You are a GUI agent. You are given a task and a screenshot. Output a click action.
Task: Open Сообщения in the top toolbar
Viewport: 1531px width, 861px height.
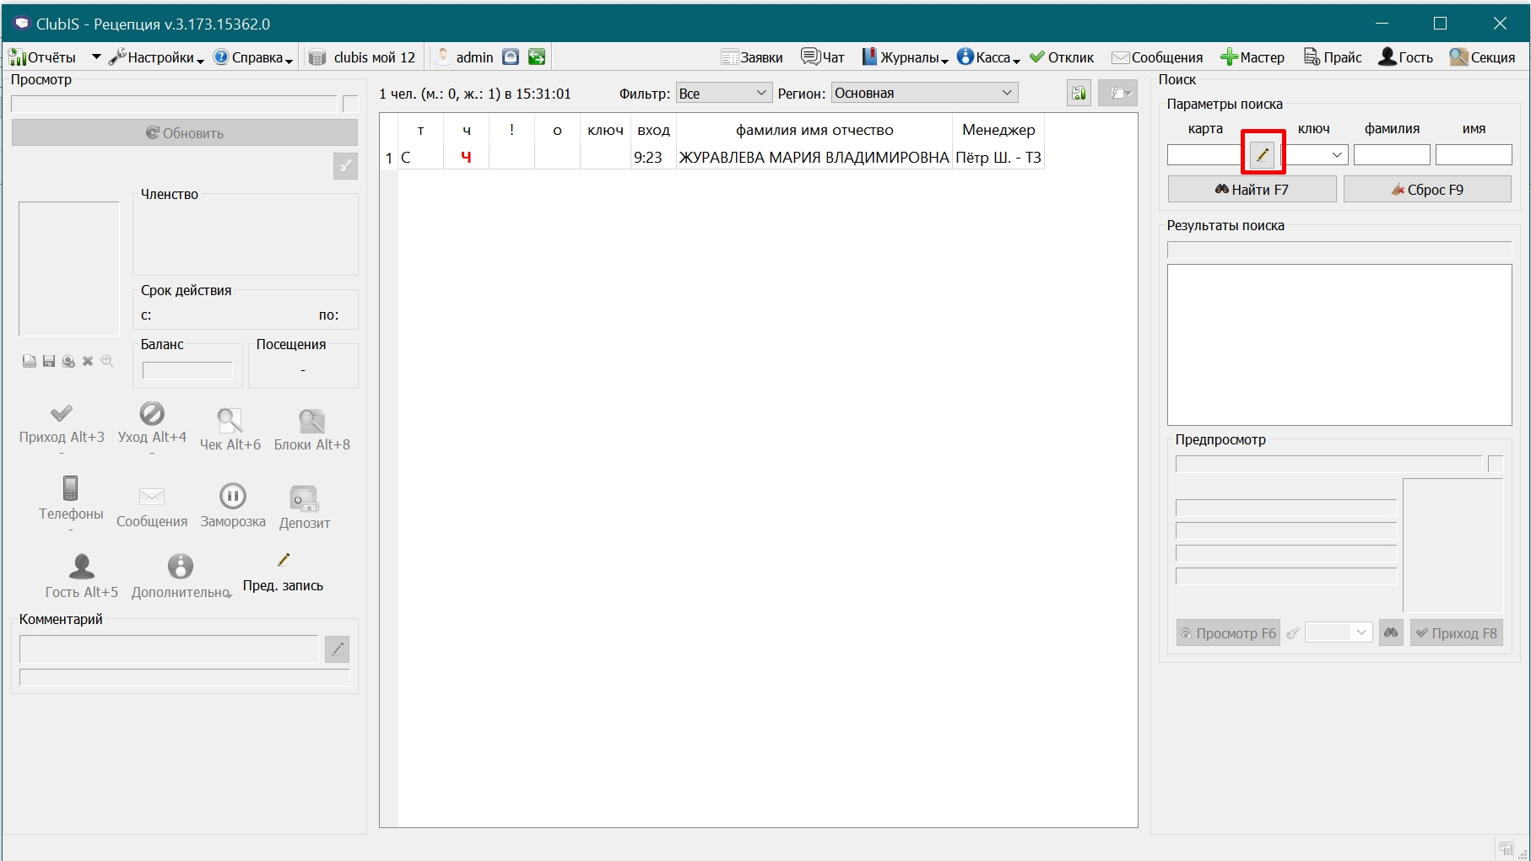click(x=1157, y=57)
